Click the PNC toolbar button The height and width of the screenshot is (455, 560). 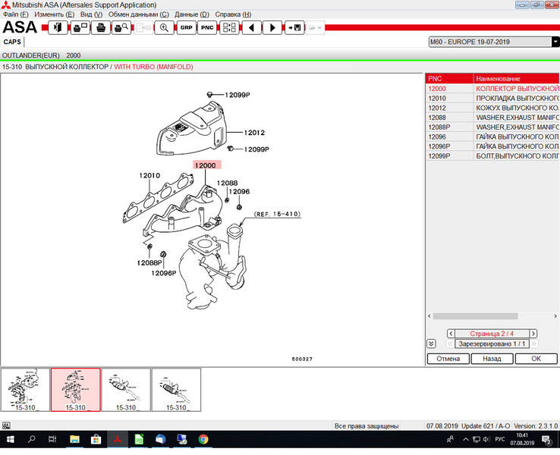tap(207, 27)
